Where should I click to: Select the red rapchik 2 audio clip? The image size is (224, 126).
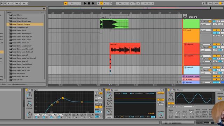pos(125,49)
